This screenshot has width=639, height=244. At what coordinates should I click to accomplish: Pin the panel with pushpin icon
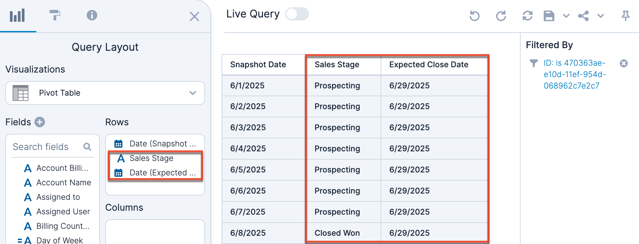(625, 16)
